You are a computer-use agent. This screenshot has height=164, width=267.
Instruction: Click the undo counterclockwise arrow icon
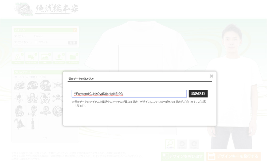coord(182,145)
